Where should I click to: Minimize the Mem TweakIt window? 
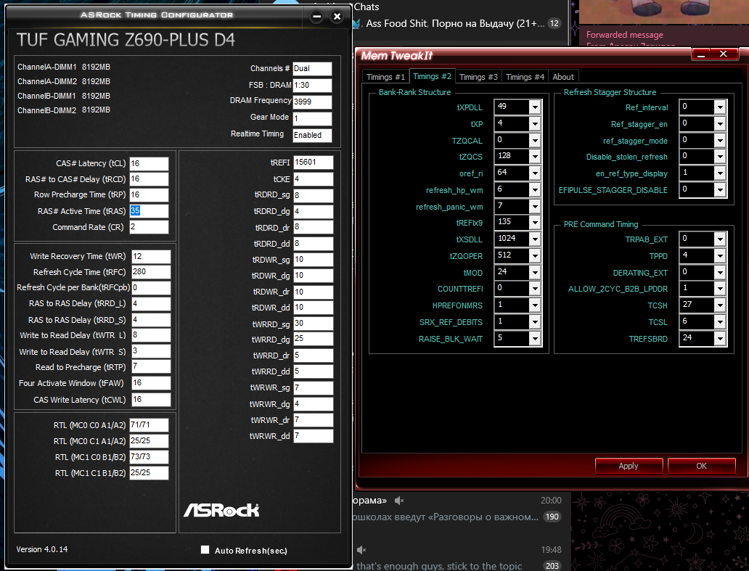pos(701,54)
